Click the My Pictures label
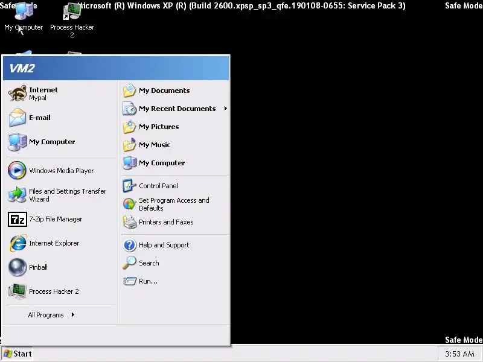 (x=159, y=127)
